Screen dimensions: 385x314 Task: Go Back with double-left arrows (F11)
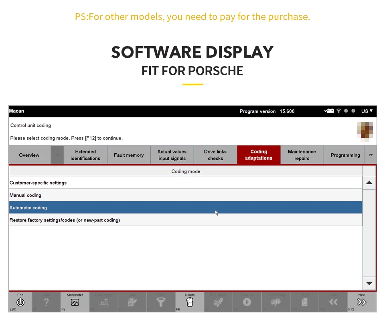pyautogui.click(x=333, y=302)
